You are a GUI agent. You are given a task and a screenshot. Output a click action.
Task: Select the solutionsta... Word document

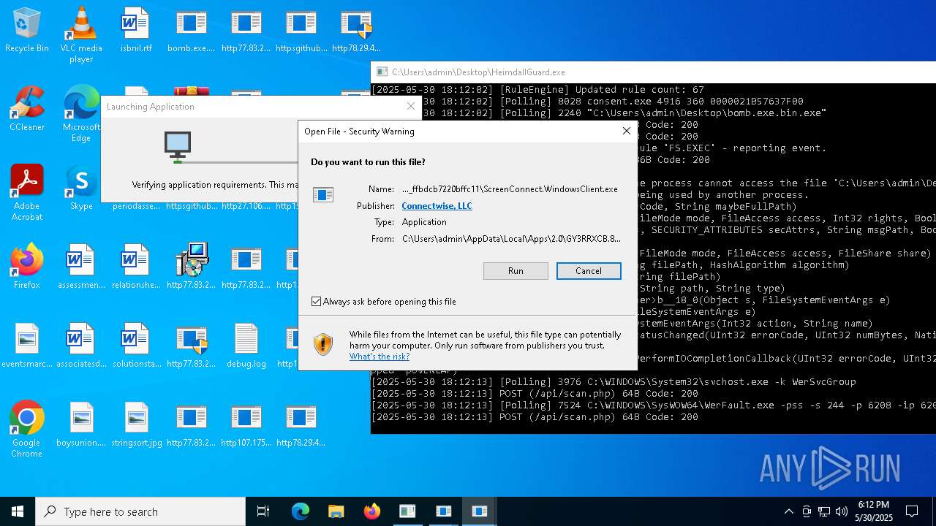[x=136, y=346]
